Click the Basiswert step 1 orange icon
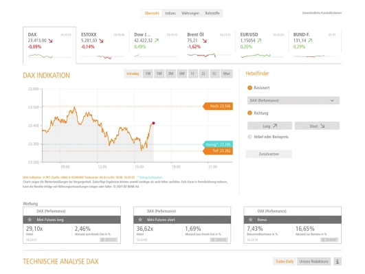365x274 pixels. (250, 88)
